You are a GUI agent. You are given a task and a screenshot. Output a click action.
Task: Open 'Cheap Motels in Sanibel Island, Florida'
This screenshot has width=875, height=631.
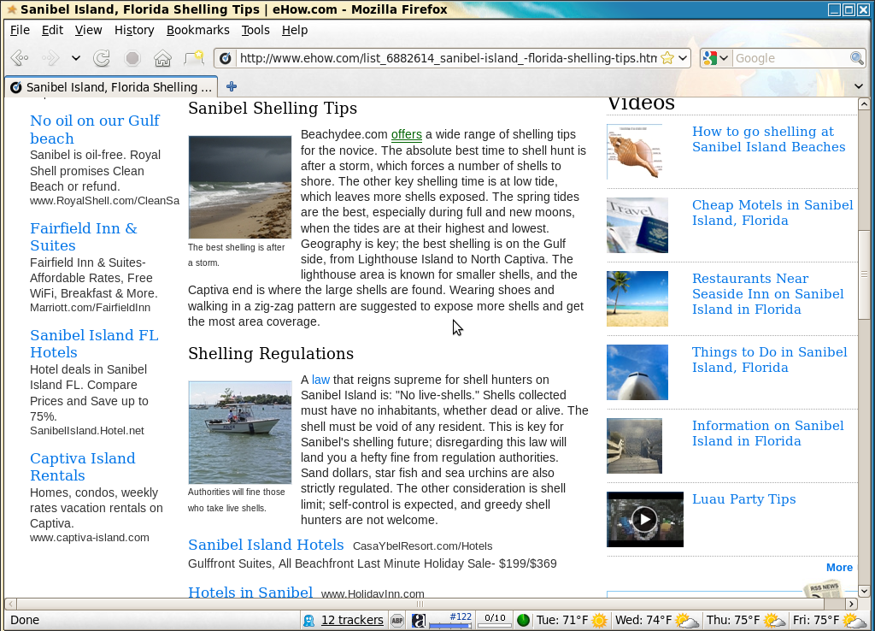pos(772,213)
